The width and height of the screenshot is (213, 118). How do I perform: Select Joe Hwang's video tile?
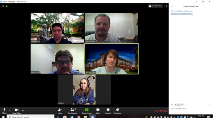[x=57, y=28]
